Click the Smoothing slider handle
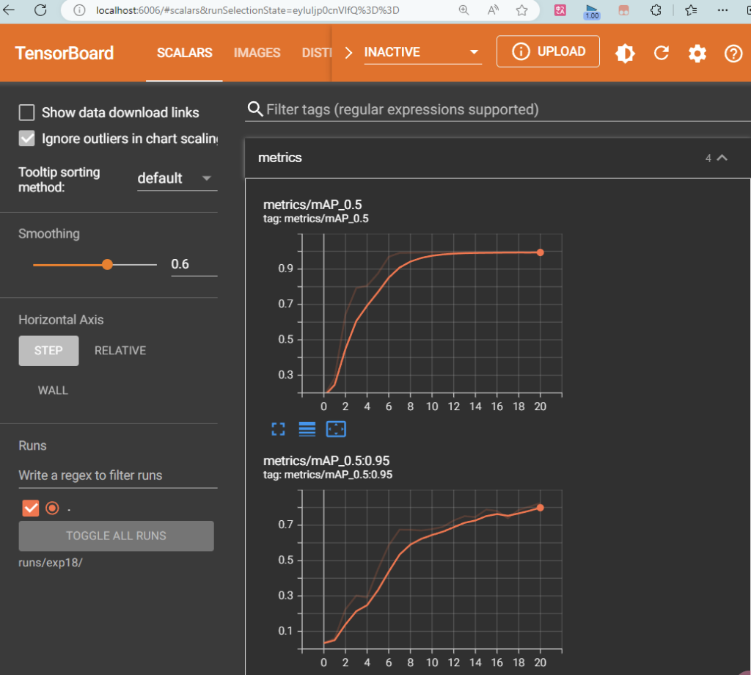751x675 pixels. 107,264
